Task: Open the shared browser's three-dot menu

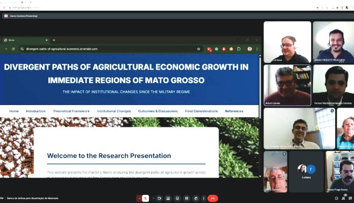Action: (257, 49)
